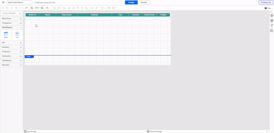Image resolution: width=274 pixels, height=133 pixels.
Task: Zoom in with the plus magnifier
Action: 42,8
